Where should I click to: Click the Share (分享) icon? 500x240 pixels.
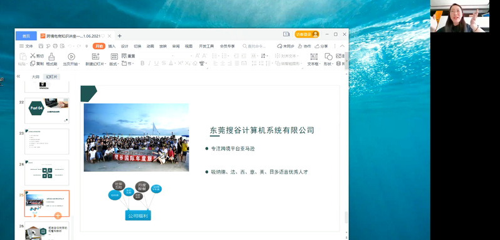(317, 46)
